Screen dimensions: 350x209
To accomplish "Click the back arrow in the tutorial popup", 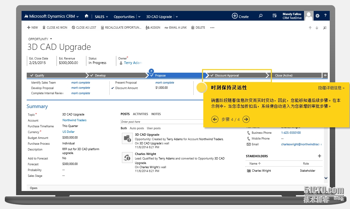I will [215, 119].
